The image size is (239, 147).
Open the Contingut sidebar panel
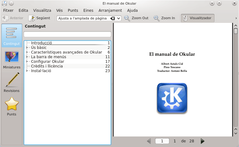pos(11,36)
